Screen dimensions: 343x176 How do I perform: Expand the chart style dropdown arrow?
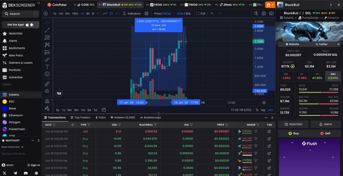click(117, 13)
